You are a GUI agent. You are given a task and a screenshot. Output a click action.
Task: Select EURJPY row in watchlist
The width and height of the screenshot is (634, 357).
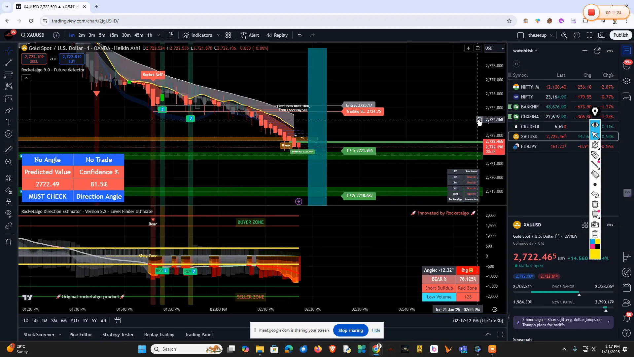pos(563,146)
